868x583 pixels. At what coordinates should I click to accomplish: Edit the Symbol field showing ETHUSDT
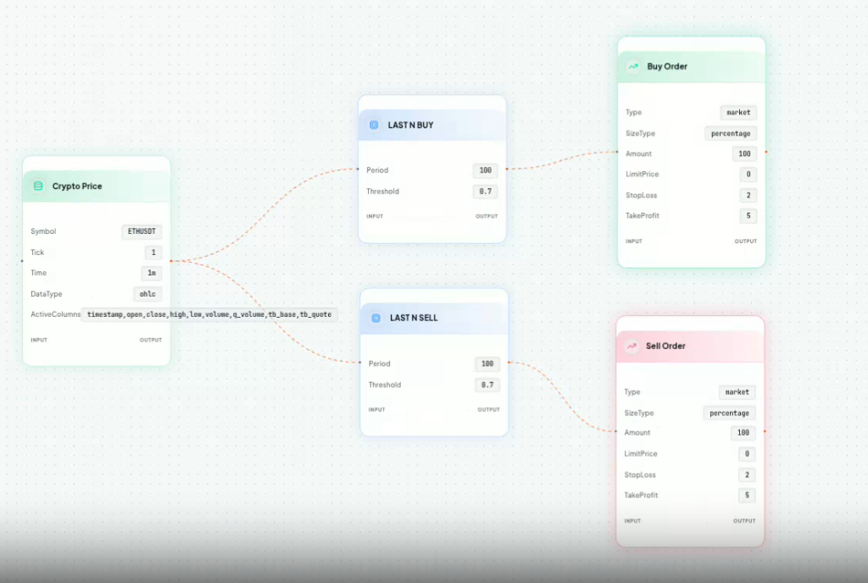pos(142,231)
